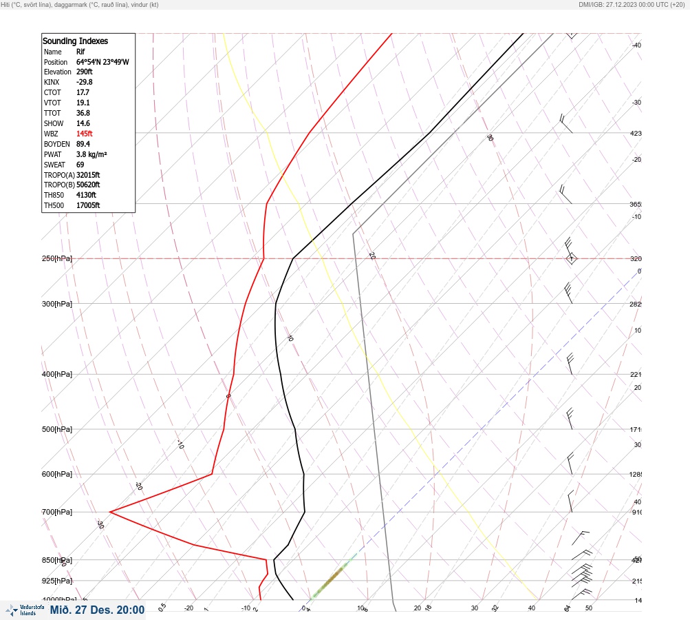Select the 'Sounding Indexes' heading
The width and height of the screenshot is (690, 620).
75,41
